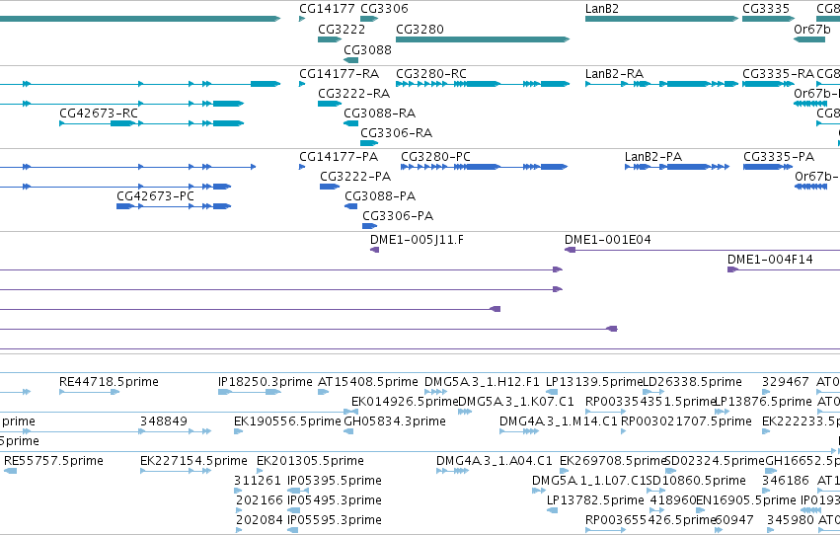The height and width of the screenshot is (535, 840).
Task: Select the 202166 EST label
Action: click(259, 500)
